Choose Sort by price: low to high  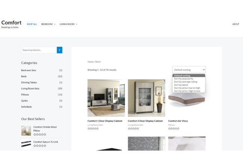[x=187, y=88]
